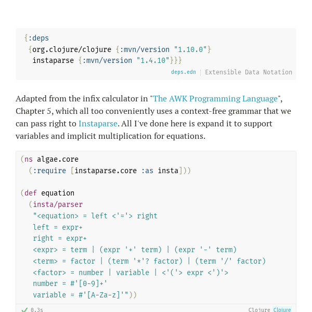This screenshot has height=312, width=312.
Task: Place cursor on the ns algae.core line
Action: pos(49,159)
